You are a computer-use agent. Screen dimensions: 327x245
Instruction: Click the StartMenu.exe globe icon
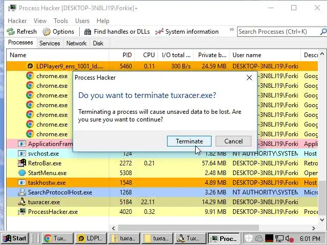point(22,173)
